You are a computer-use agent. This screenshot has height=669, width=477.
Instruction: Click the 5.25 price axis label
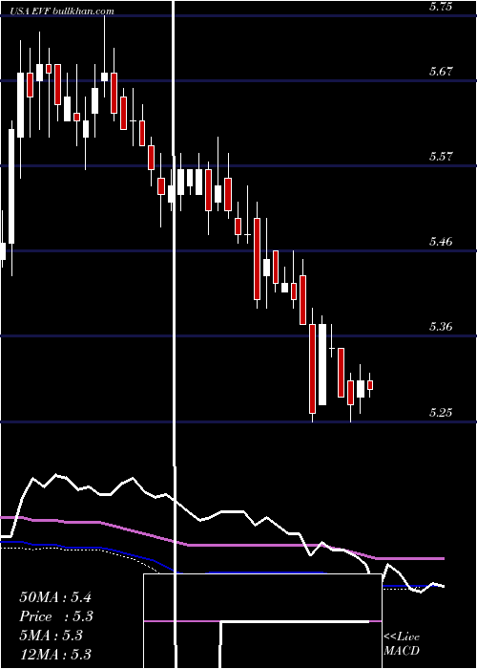click(441, 413)
